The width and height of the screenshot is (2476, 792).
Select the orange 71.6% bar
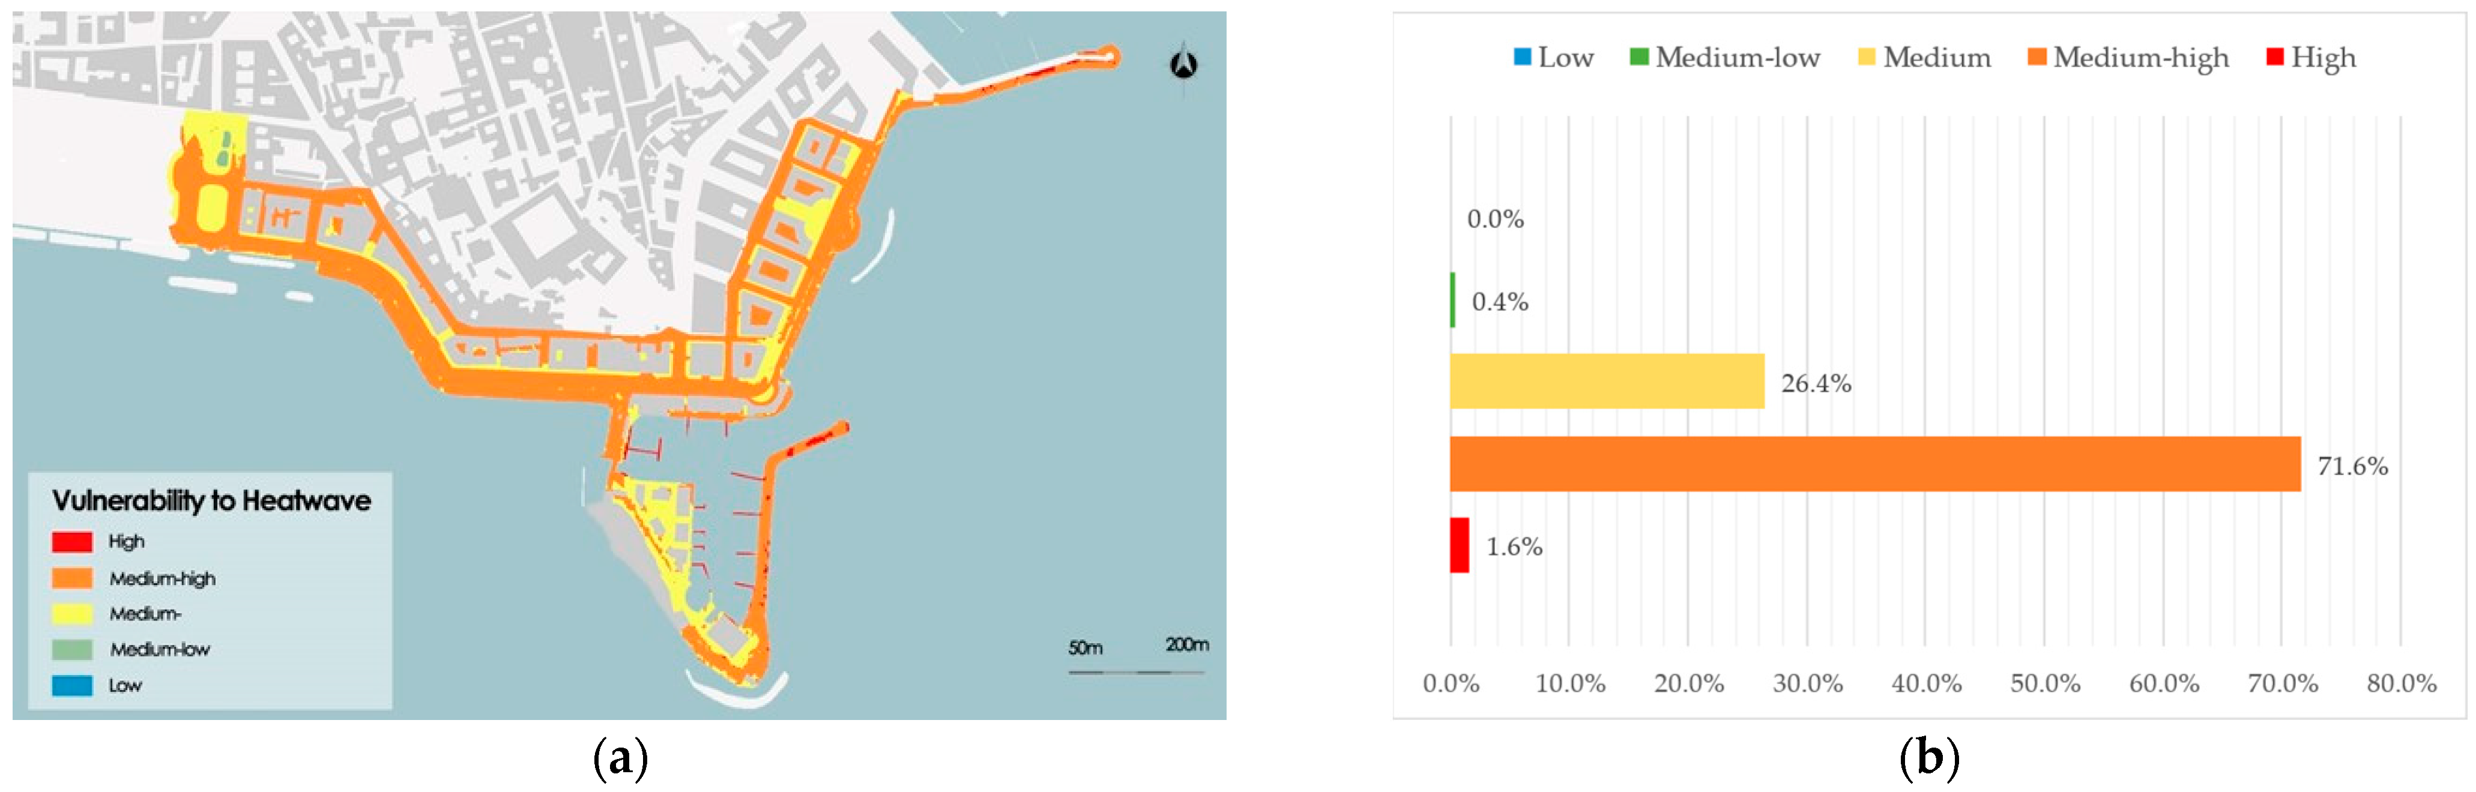(1874, 464)
